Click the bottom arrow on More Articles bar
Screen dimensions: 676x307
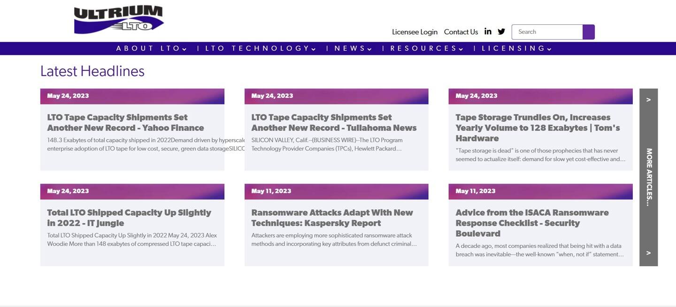[648, 253]
